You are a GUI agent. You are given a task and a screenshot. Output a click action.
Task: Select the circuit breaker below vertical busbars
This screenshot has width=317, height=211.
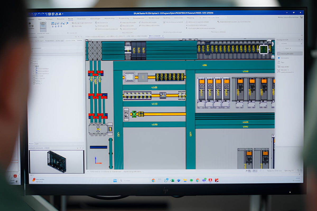(x=97, y=130)
